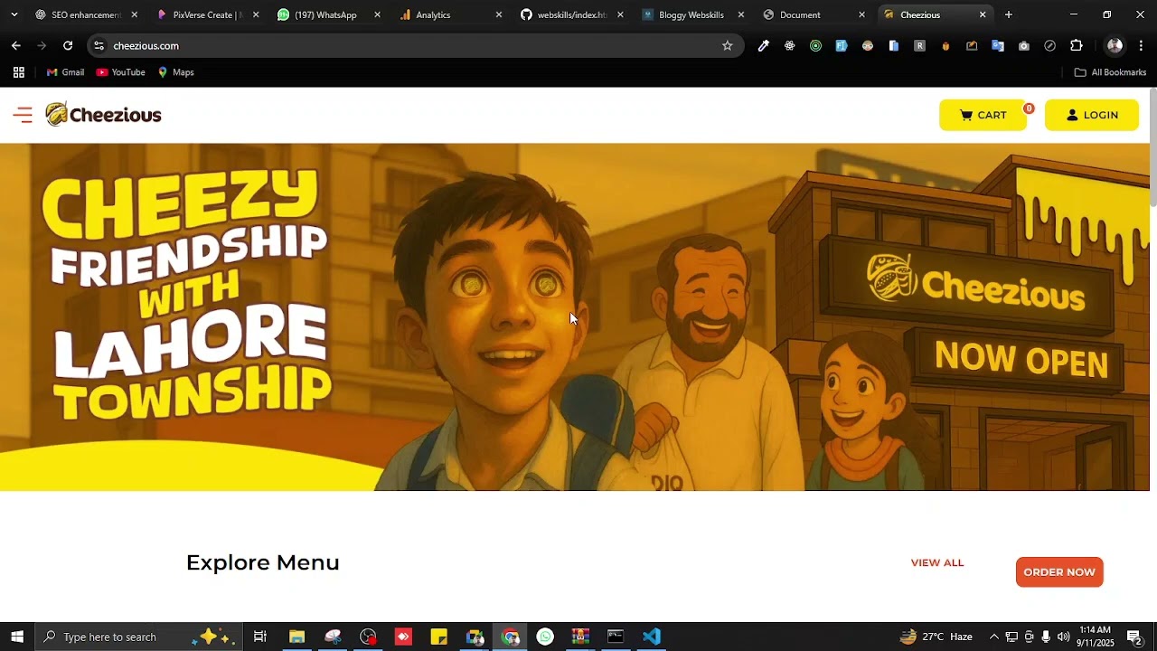Open Sticky Notes from the taskbar

click(x=438, y=637)
